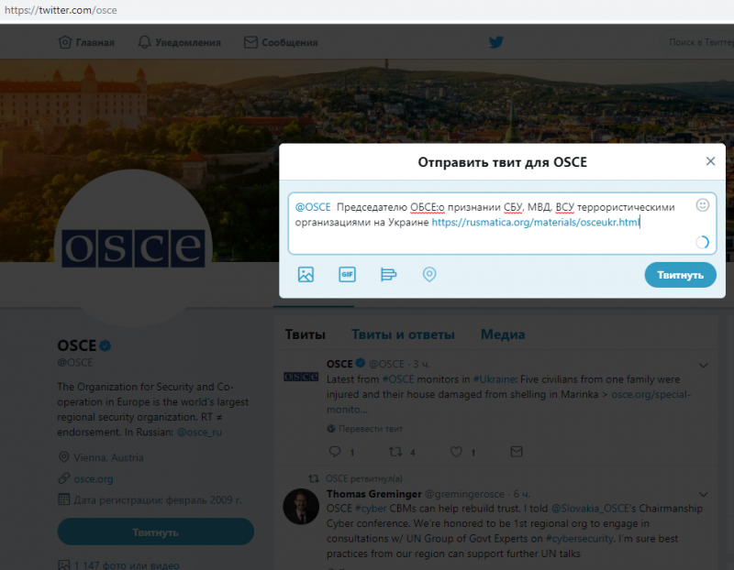Viewport: 734px width, 570px height.
Task: Click the large OSCE profile picture
Action: [133, 248]
